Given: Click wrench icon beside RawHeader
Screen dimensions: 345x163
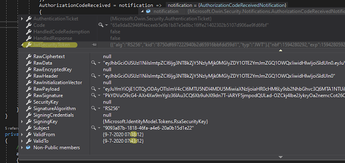Looking at the screenshot, I should coord(28,76).
